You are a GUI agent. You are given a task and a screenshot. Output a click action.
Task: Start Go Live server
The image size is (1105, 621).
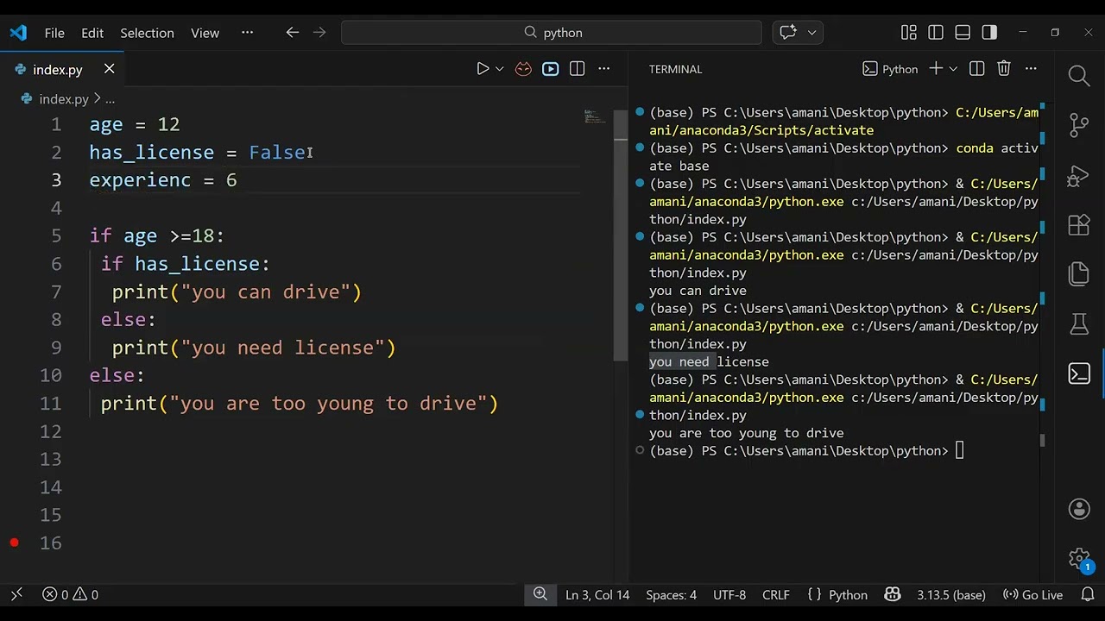pyautogui.click(x=1032, y=594)
